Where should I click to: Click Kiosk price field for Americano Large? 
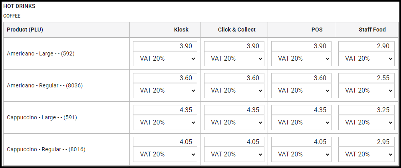coord(165,46)
